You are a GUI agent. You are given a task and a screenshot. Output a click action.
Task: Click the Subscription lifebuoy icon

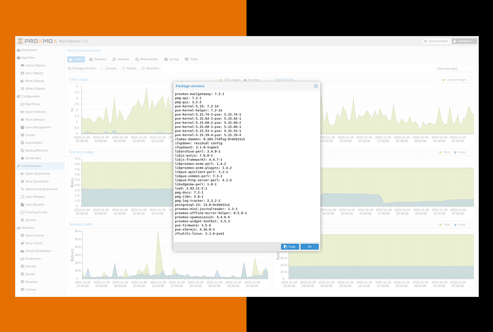click(x=22, y=143)
